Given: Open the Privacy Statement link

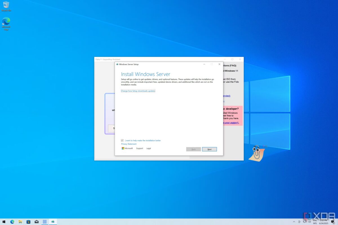Looking at the screenshot, I should 129,144.
